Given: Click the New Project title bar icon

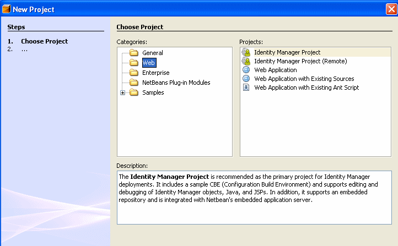Looking at the screenshot, I should [7, 9].
